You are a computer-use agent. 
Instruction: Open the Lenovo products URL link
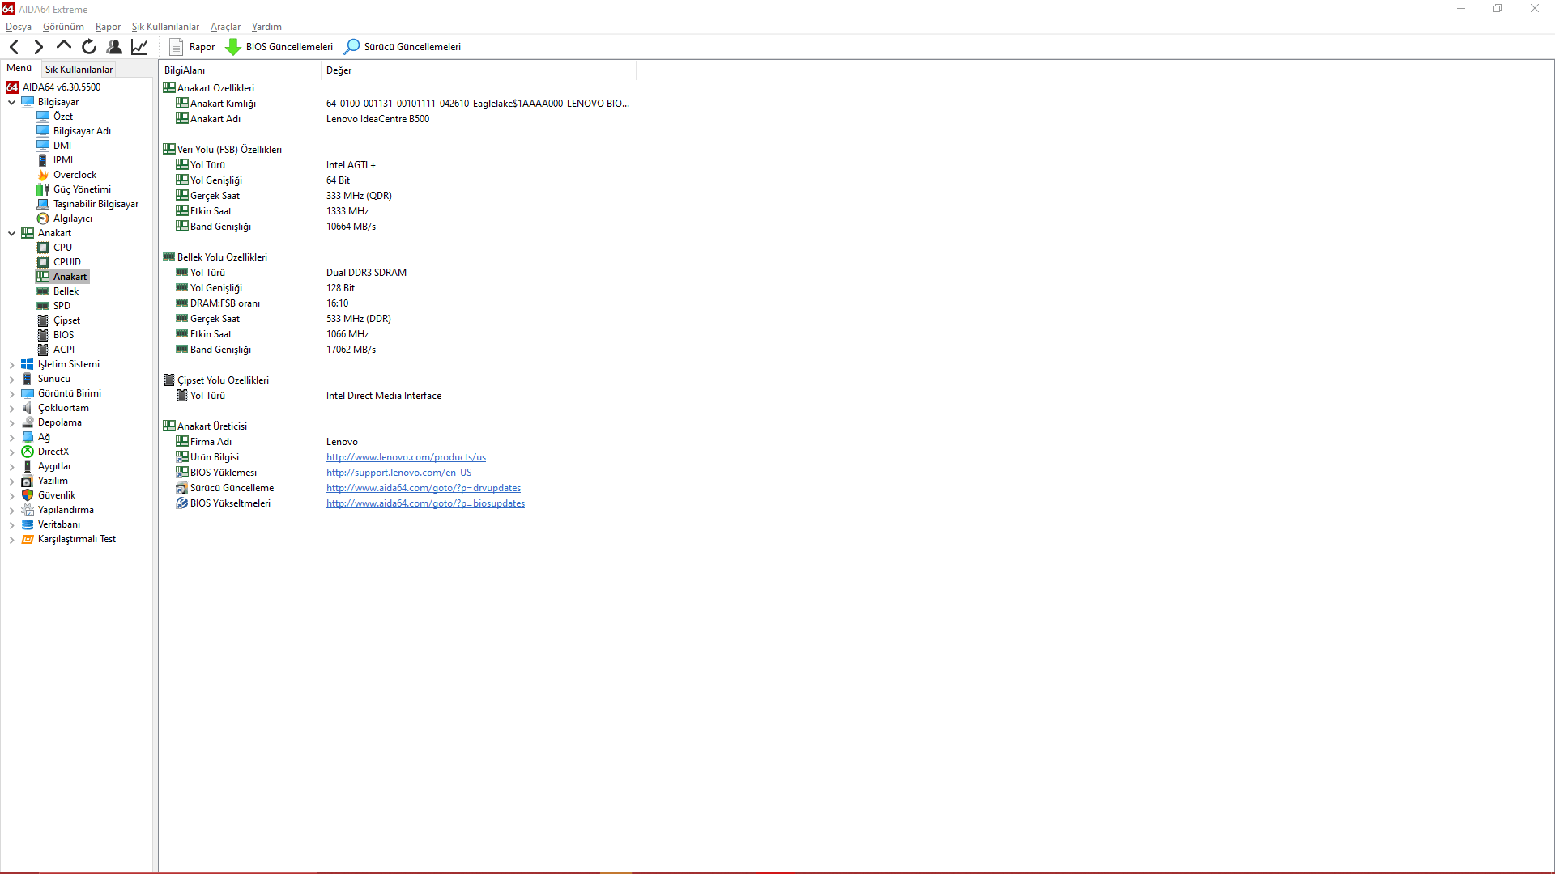pos(406,457)
